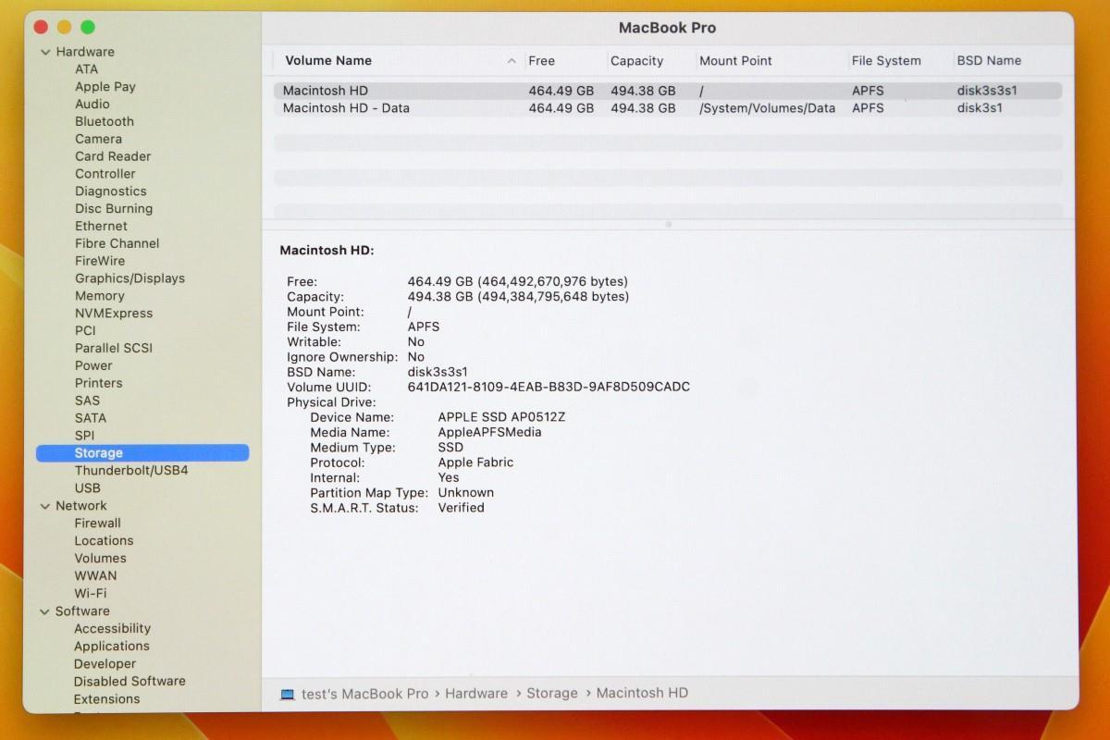Select ATA in the sidebar
This screenshot has height=740, width=1110.
(86, 69)
